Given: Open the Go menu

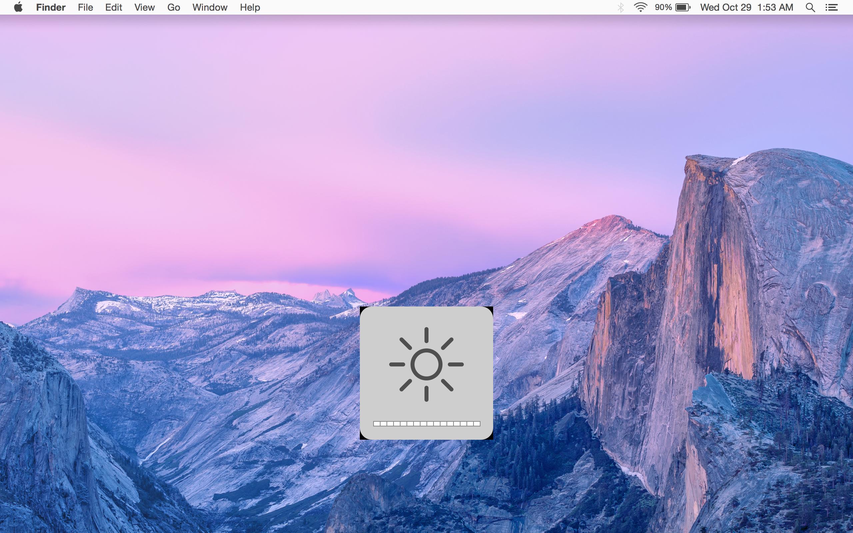Looking at the screenshot, I should [173, 7].
